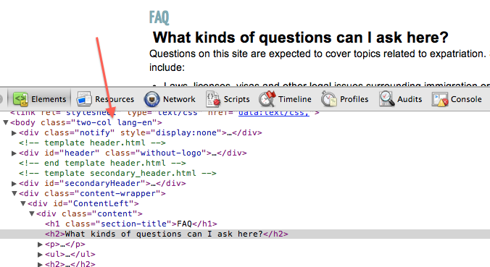Open the Audits panel icon
490x267 pixels.
coord(386,99)
